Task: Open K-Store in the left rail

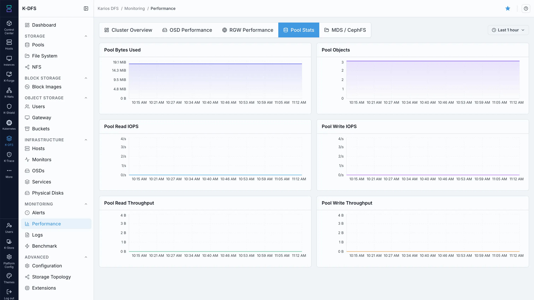Action: [9, 244]
